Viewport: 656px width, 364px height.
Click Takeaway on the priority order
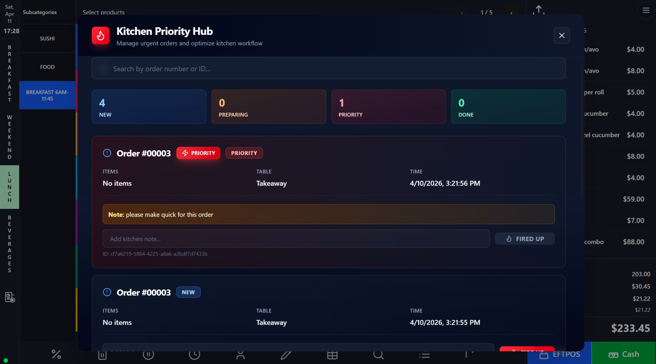271,183
